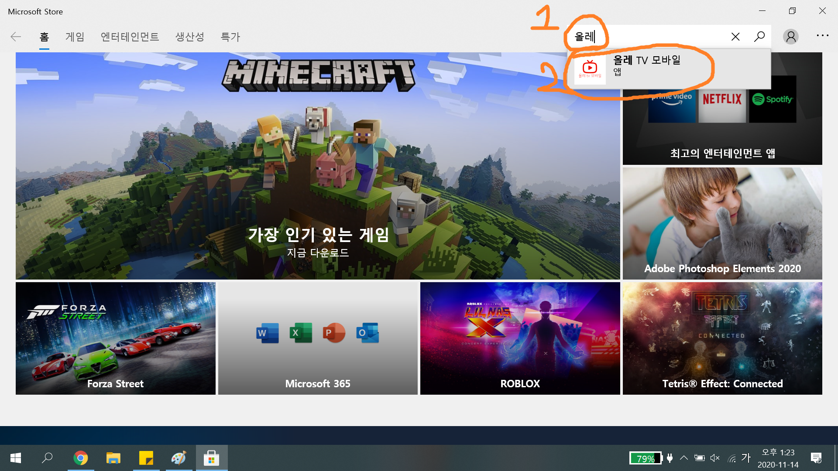Open the 게임 tab

[75, 37]
